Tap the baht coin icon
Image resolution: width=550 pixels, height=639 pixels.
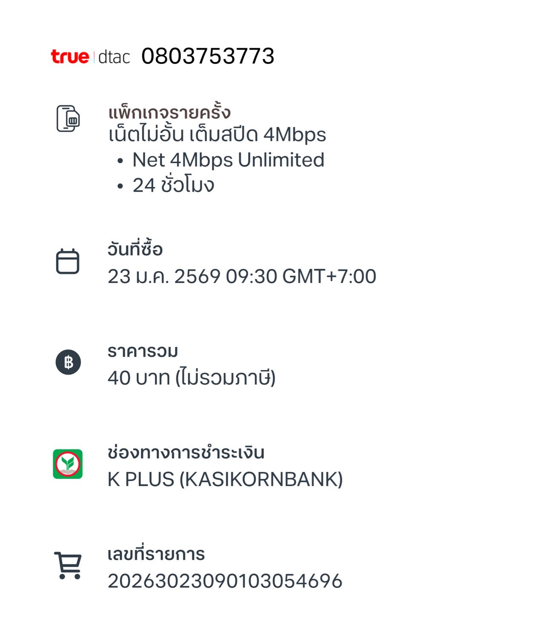[68, 362]
